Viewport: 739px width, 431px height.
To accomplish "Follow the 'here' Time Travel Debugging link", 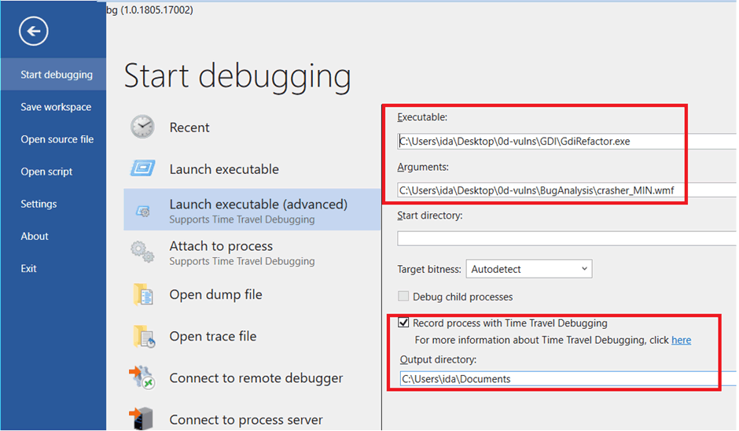I will [681, 340].
